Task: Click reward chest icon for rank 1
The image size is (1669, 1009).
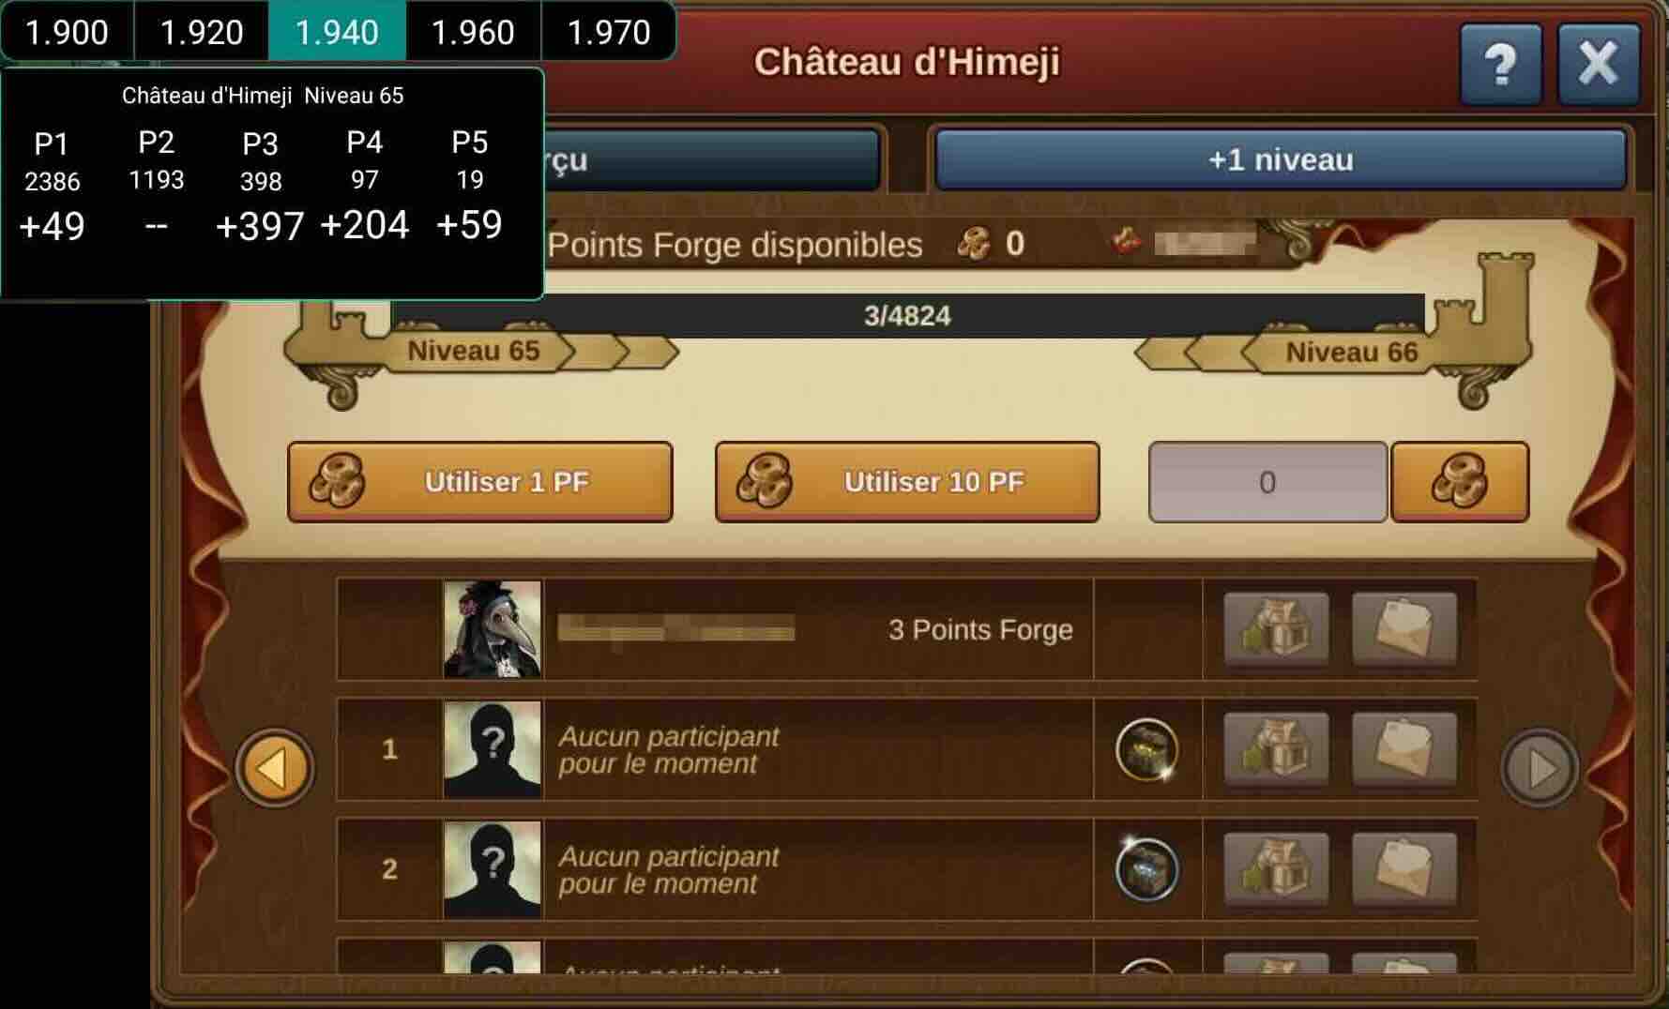Action: (1146, 749)
